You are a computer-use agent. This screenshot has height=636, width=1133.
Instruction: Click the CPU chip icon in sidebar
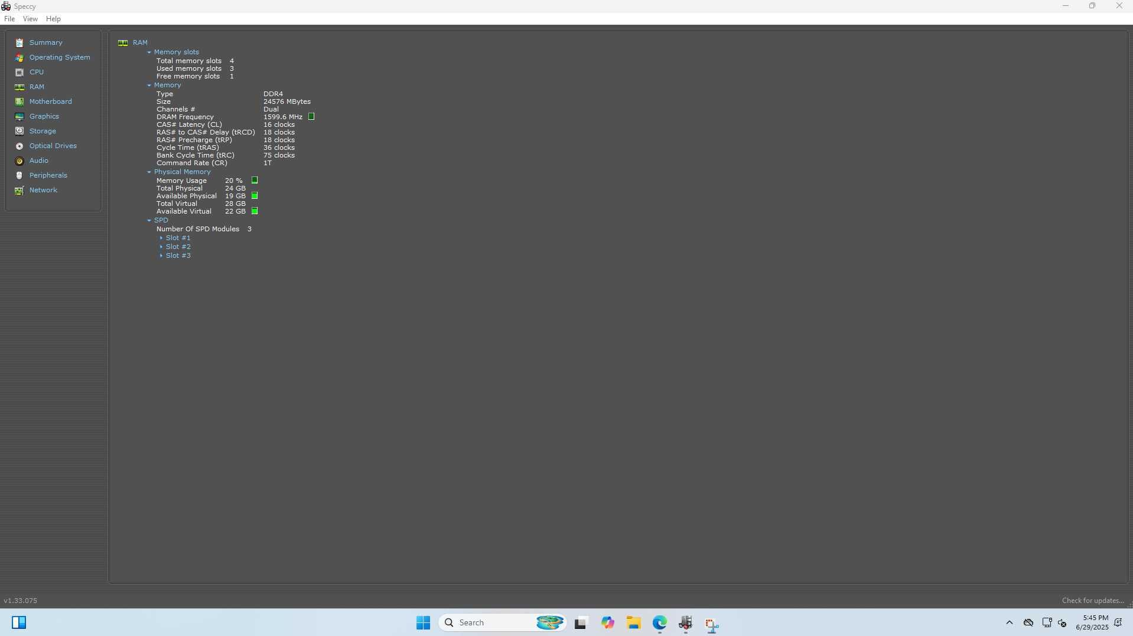pos(19,72)
